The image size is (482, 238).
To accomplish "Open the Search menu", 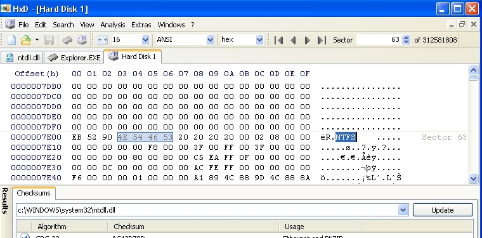I will pyautogui.click(x=63, y=25).
